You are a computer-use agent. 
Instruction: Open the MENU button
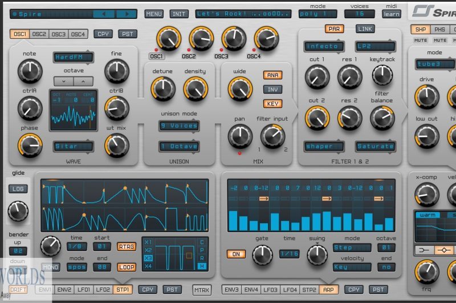154,14
